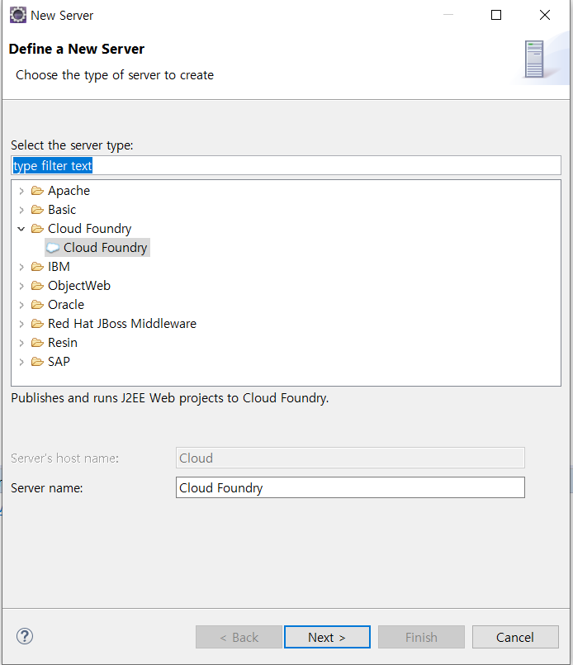
Task: Expand the SAP server folder
Action: (21, 362)
